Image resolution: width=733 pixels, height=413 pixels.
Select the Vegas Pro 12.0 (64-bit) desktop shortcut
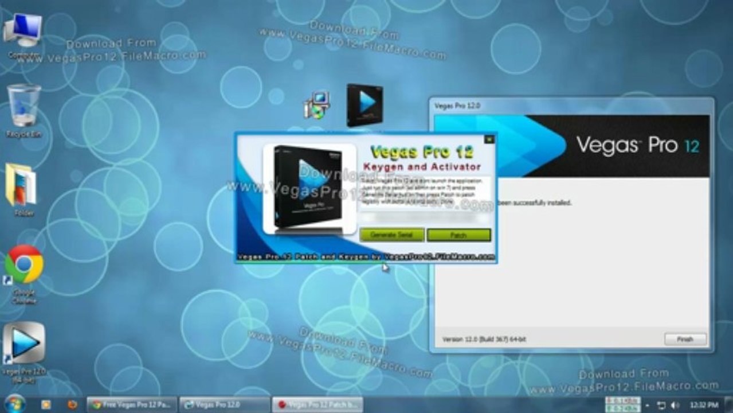pyautogui.click(x=23, y=351)
